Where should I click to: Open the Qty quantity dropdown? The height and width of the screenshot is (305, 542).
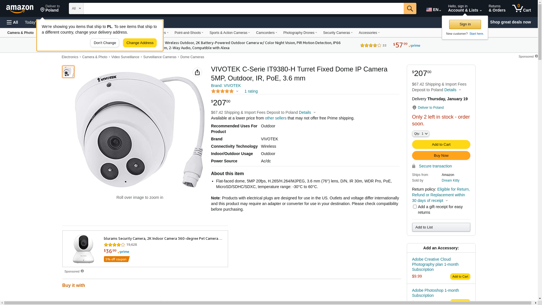(421, 134)
